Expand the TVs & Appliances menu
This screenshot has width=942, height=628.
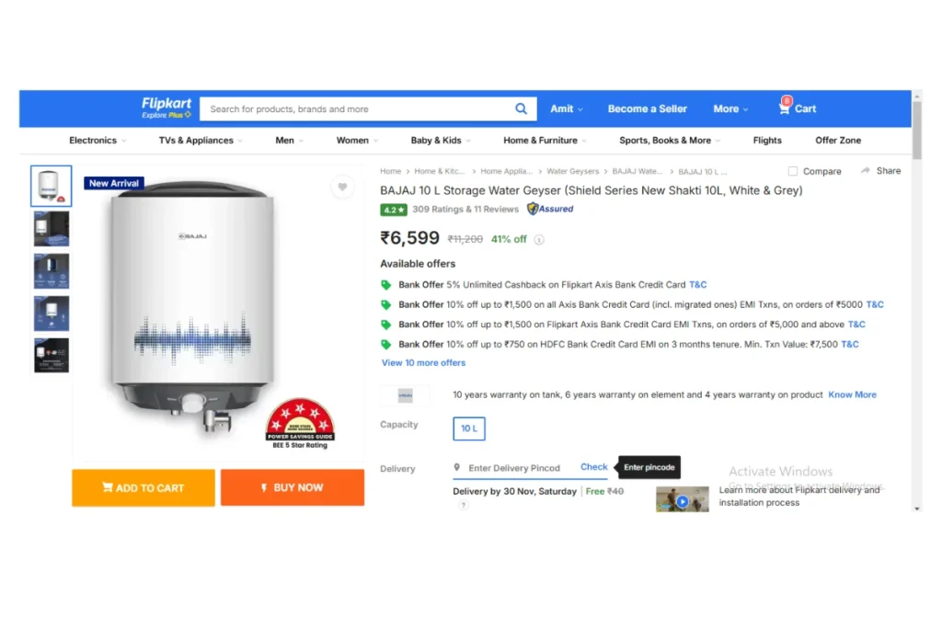201,141
